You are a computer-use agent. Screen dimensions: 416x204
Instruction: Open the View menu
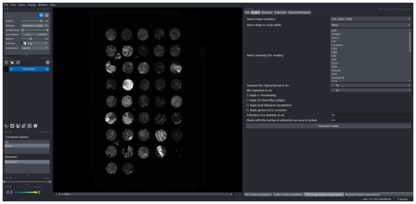pyautogui.click(x=13, y=5)
